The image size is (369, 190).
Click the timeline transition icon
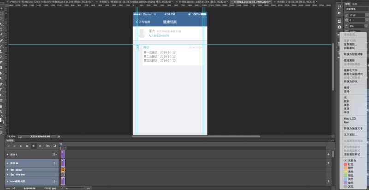(x=54, y=146)
